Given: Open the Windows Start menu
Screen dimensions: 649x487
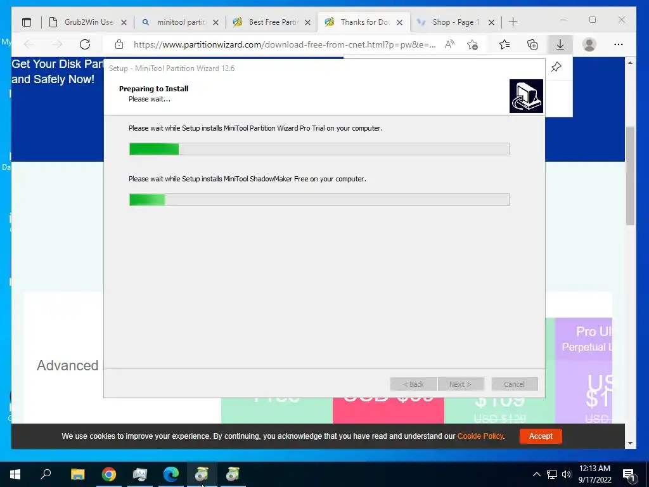Looking at the screenshot, I should point(15,474).
